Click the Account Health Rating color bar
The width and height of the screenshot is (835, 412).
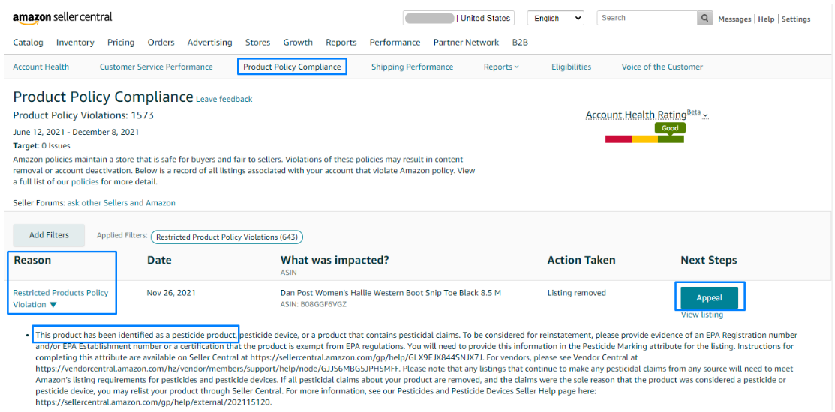[644, 139]
